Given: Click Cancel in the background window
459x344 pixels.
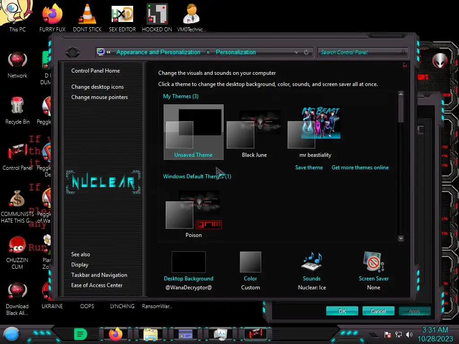Looking at the screenshot, I should pyautogui.click(x=378, y=311).
